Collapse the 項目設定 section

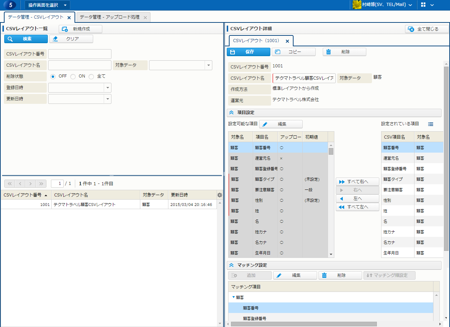coord(231,113)
